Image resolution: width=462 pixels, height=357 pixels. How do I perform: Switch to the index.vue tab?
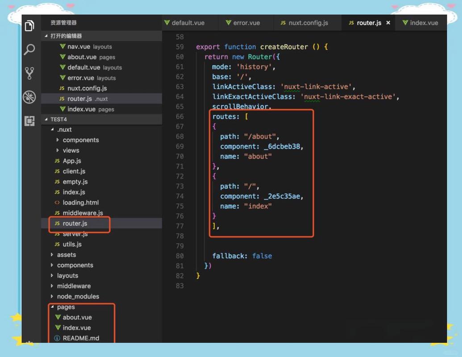pos(421,23)
